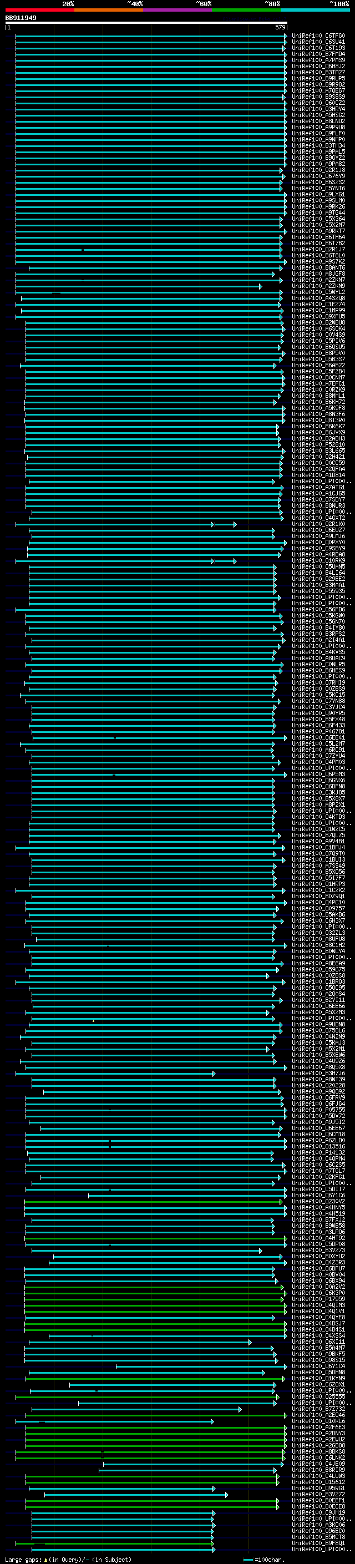355x1564 pixels.
Task: Open hit UniRef100_B9RUP5
Action: coord(318,78)
